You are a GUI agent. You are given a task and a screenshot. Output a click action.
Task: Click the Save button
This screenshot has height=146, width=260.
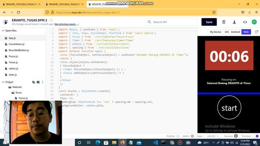tap(209, 22)
